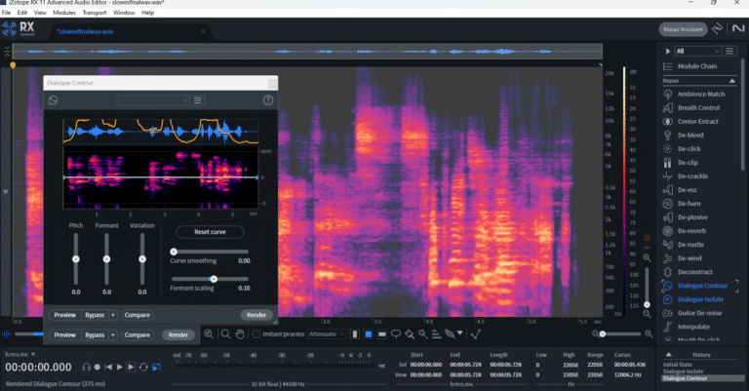Collapse the Repair module category
This screenshot has height=391, width=749.
click(x=731, y=81)
